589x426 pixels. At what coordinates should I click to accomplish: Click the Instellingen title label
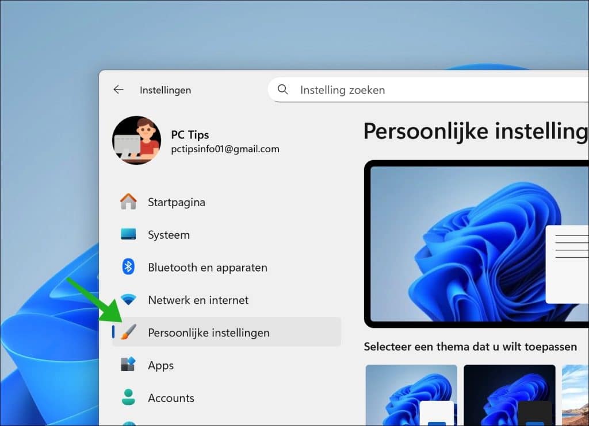(165, 90)
